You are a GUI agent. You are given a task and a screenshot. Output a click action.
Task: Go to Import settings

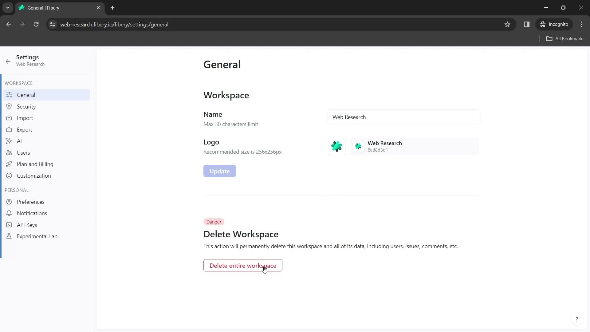pos(47,118)
